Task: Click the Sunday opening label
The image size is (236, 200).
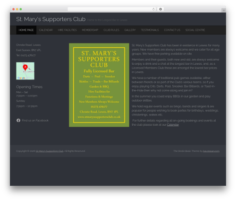Action: click(x=21, y=101)
